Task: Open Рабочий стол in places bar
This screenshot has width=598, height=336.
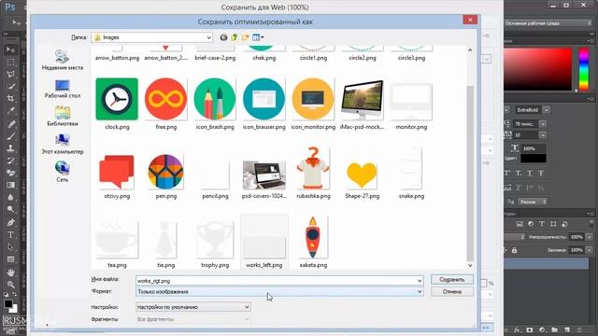Action: coord(63,89)
